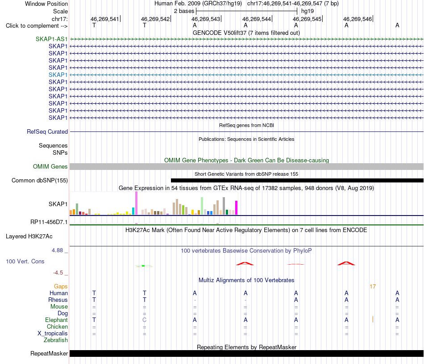Select the Mouse species label
This screenshot has width=424, height=364.
59,307
